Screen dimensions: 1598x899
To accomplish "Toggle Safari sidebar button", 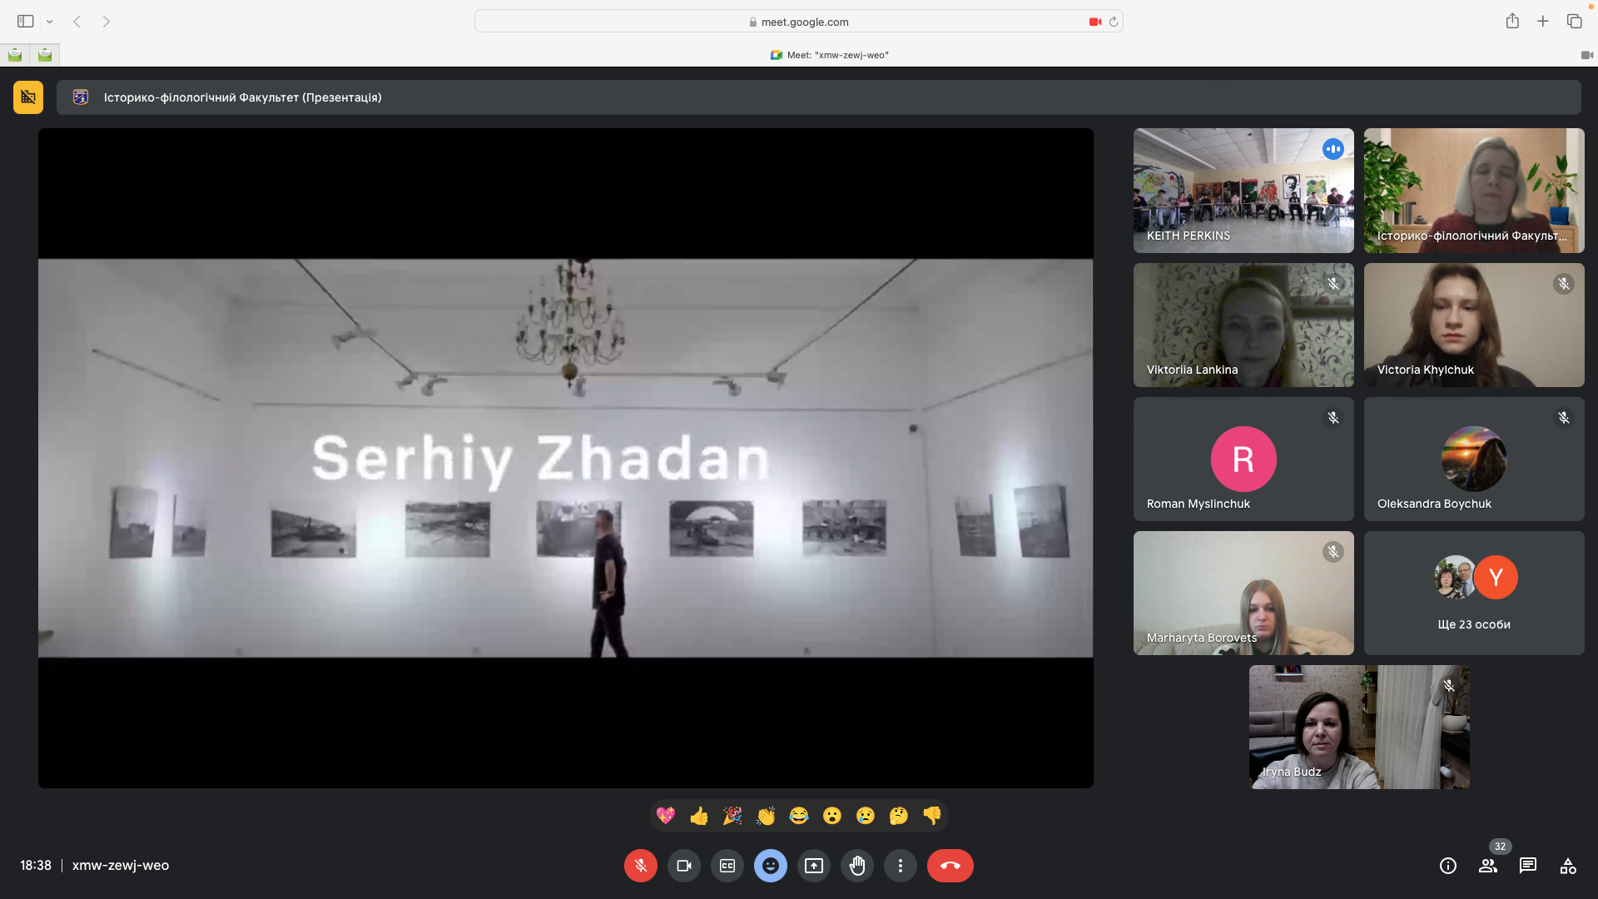I will point(26,22).
